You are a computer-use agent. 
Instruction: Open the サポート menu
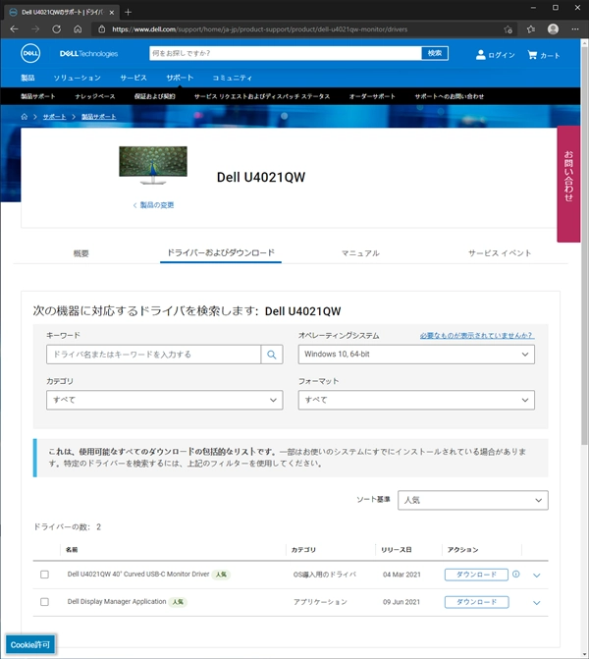click(x=180, y=78)
